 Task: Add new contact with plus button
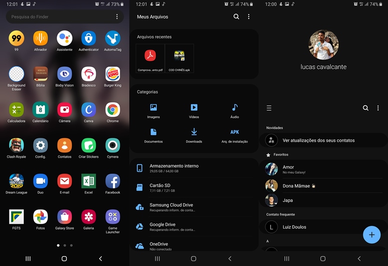point(372,235)
